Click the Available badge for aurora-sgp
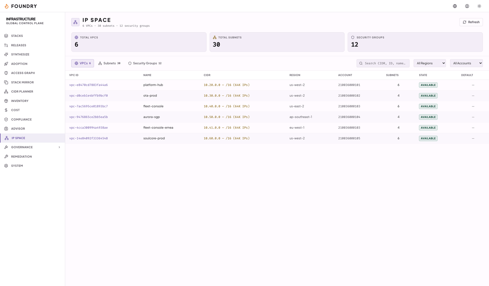489x286 pixels. click(428, 117)
